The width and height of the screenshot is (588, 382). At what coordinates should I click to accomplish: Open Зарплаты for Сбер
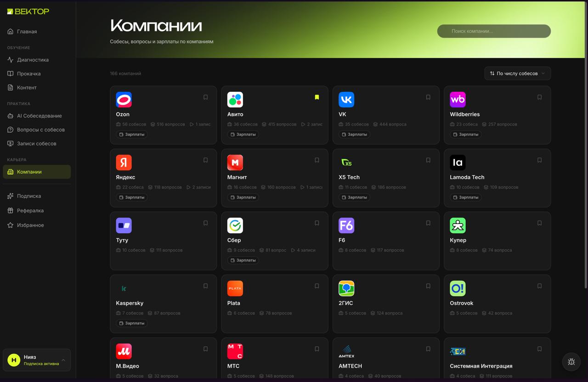pos(243,260)
